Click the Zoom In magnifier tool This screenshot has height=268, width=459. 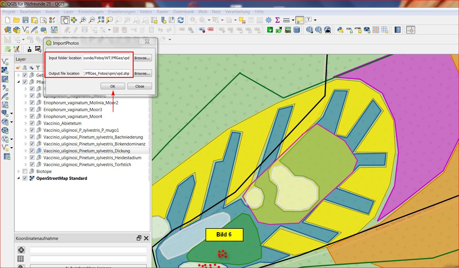(x=83, y=20)
